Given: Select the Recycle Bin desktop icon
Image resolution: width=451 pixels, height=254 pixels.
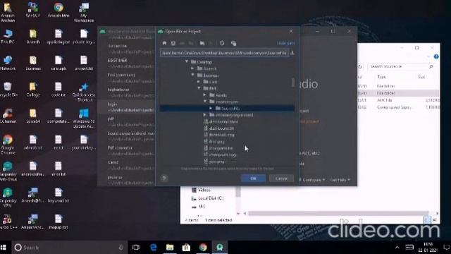Looking at the screenshot, I should tap(8, 90).
